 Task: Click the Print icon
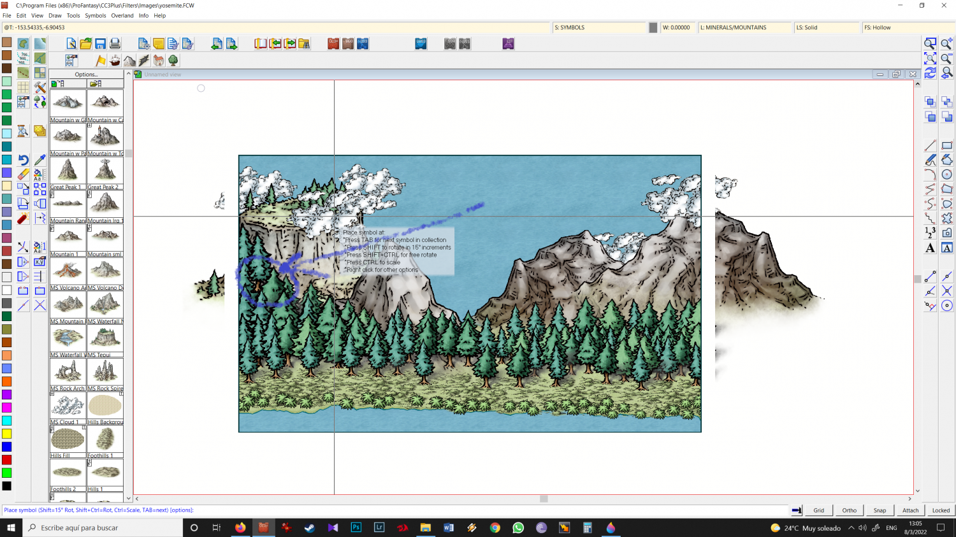pos(115,43)
